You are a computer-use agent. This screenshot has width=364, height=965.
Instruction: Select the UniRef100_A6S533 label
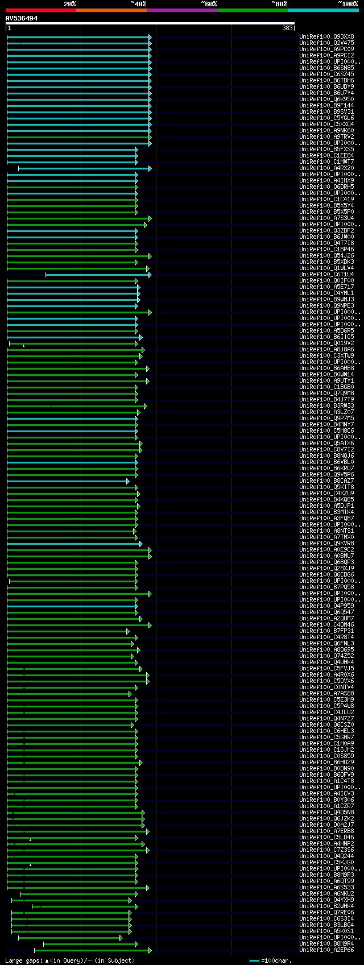click(326, 887)
